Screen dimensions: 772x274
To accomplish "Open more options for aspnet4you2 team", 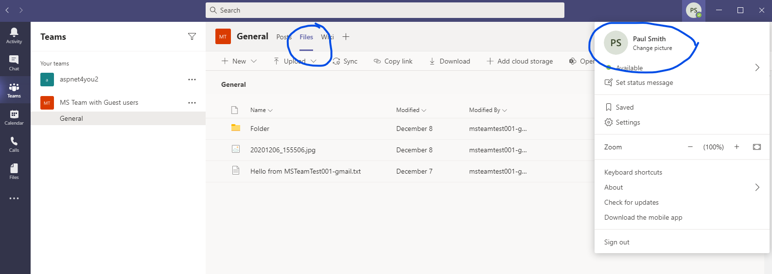I will tap(192, 80).
